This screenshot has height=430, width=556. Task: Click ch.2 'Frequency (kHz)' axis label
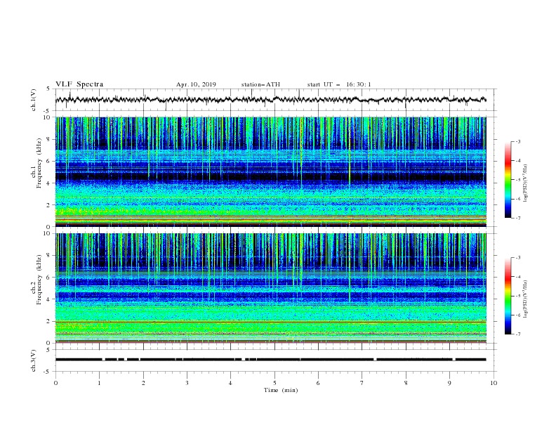(x=39, y=280)
